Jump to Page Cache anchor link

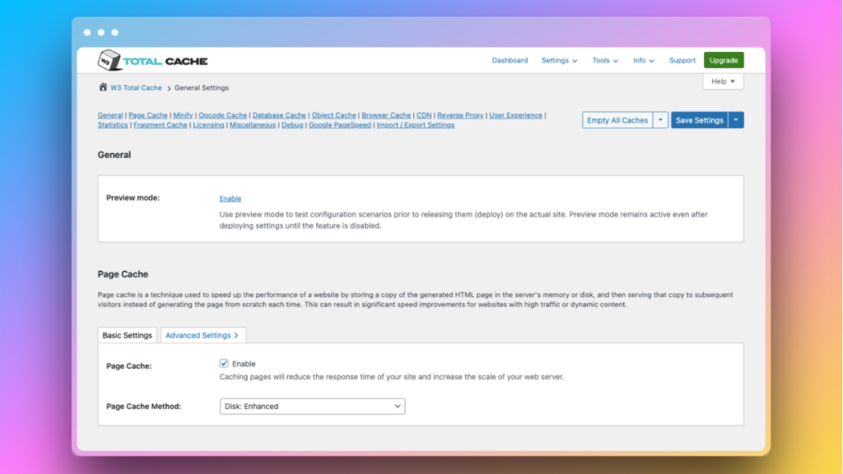pos(148,115)
